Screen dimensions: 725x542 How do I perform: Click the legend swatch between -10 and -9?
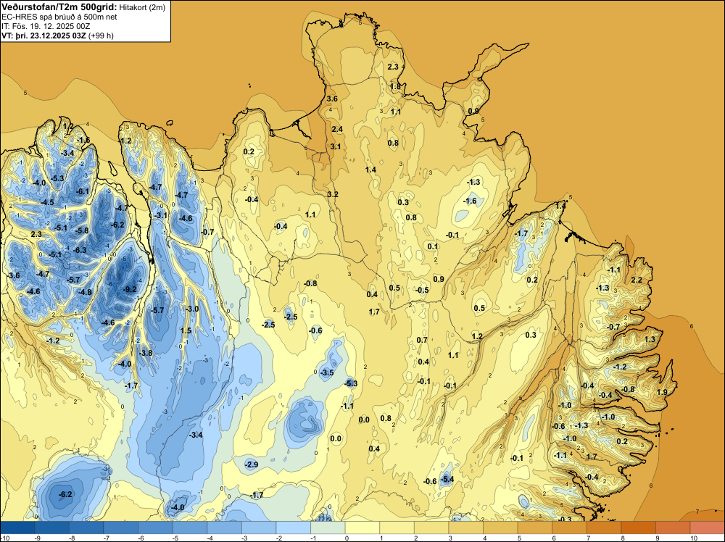(17, 528)
